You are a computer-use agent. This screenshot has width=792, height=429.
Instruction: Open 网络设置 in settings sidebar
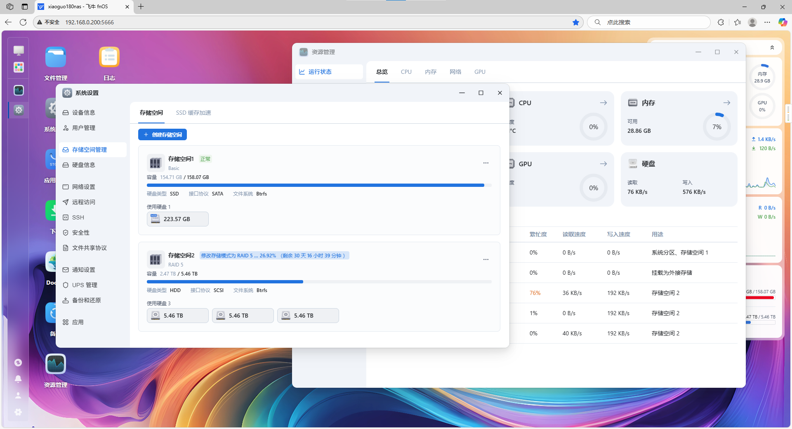(93, 187)
